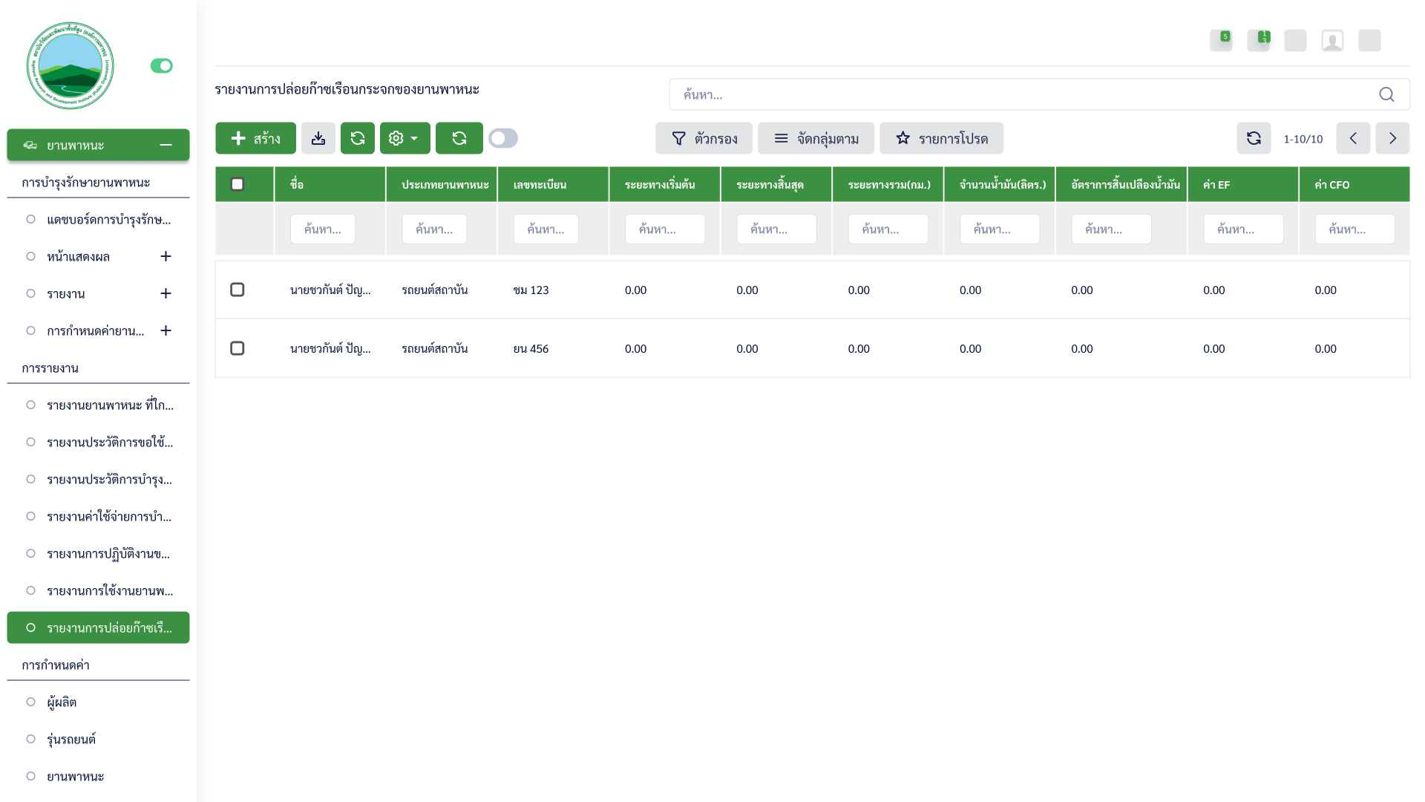Image resolution: width=1425 pixels, height=802 pixels.
Task: Click the green sync button next to Create
Action: coord(358,138)
